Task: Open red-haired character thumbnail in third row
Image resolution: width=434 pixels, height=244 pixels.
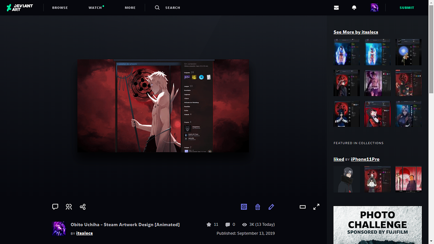Action: coord(377,114)
